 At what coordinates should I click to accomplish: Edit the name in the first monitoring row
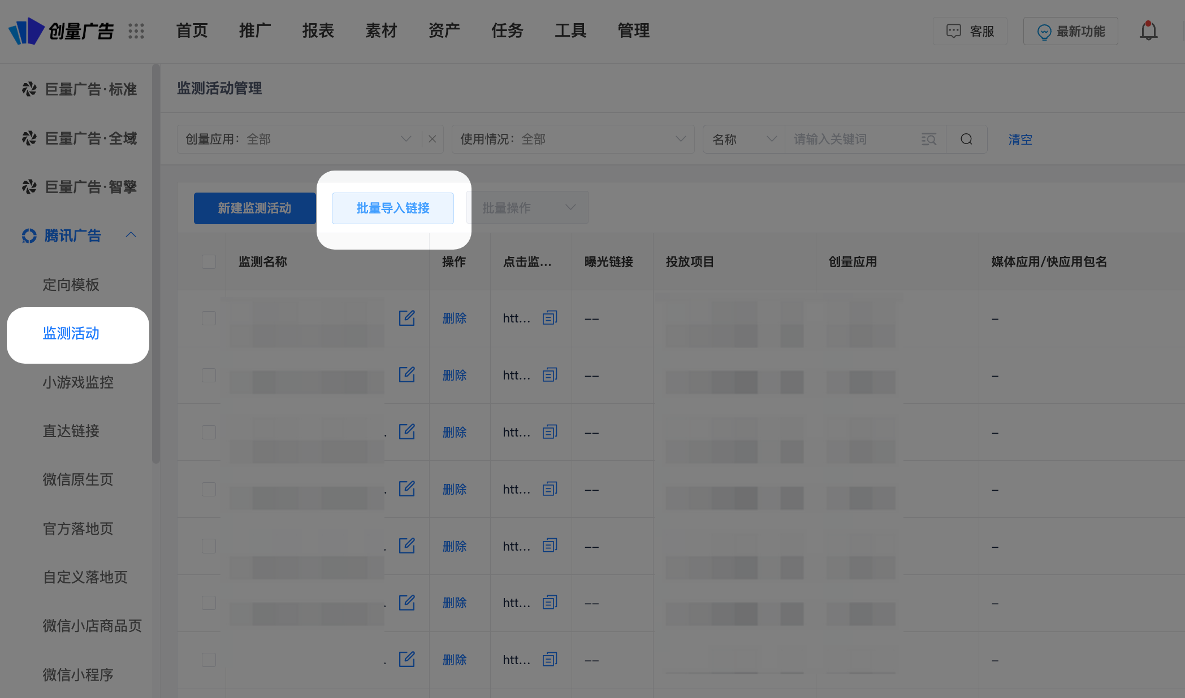point(407,318)
